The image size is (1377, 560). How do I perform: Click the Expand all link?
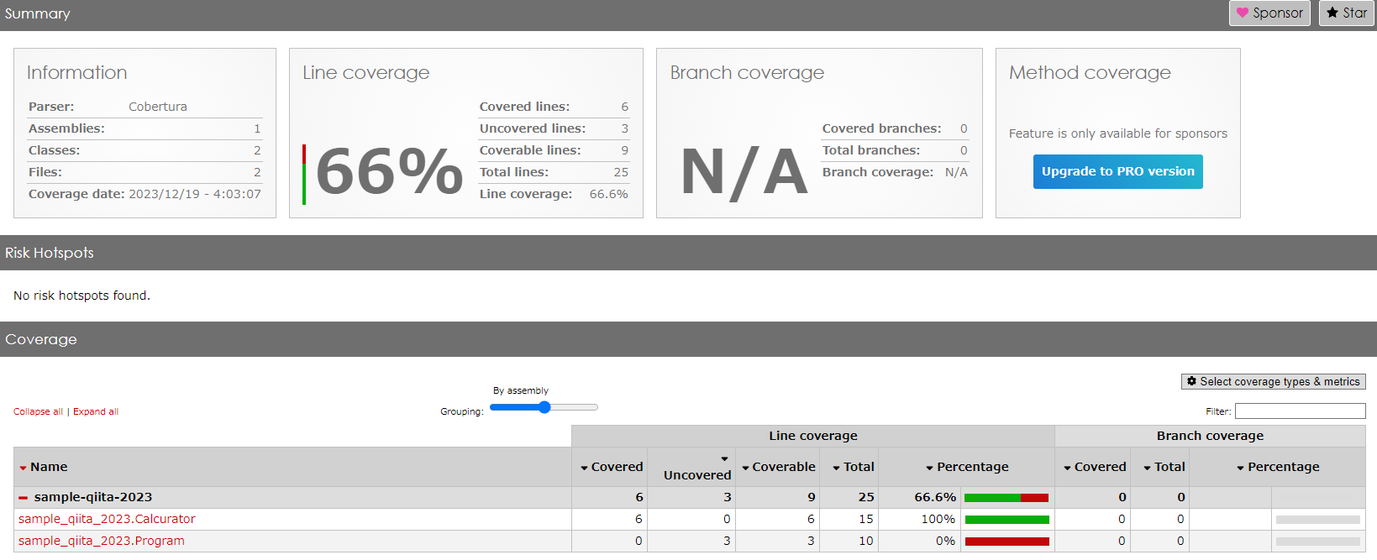click(x=96, y=411)
